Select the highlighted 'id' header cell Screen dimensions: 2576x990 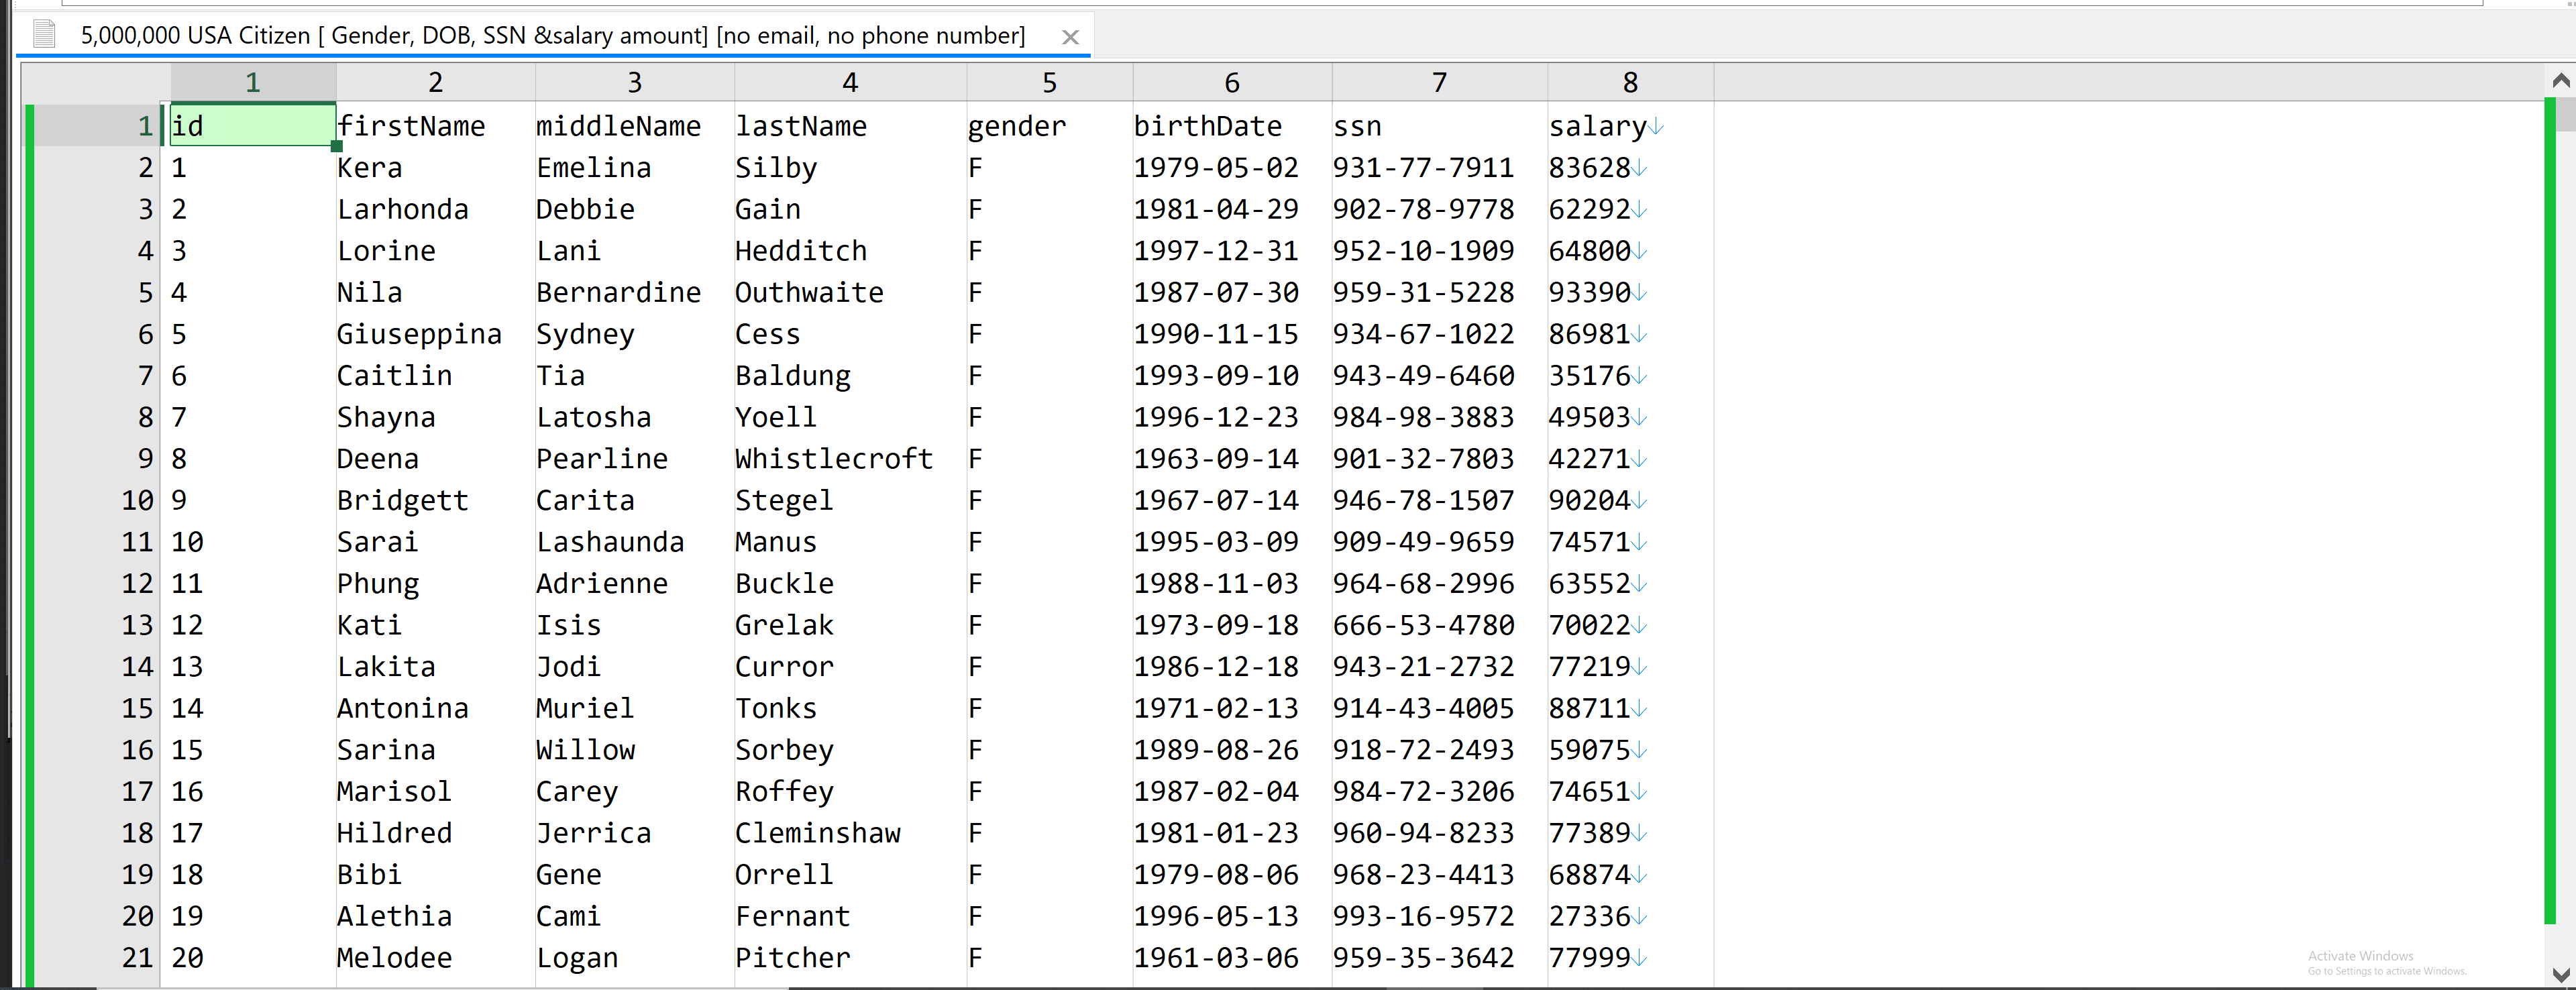(x=253, y=125)
